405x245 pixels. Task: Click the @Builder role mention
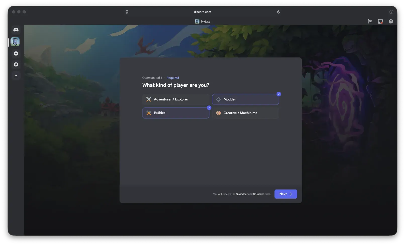[x=258, y=194]
